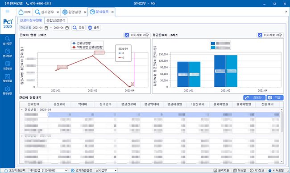This screenshot has height=173, width=290.
Task: Click the 요양기관선택 home icon
Action: (x=6, y=170)
